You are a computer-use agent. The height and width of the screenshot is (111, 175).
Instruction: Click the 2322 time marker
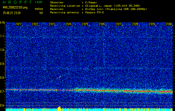click(35, 24)
